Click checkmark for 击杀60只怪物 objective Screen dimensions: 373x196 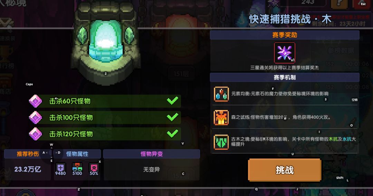[x=172, y=101]
